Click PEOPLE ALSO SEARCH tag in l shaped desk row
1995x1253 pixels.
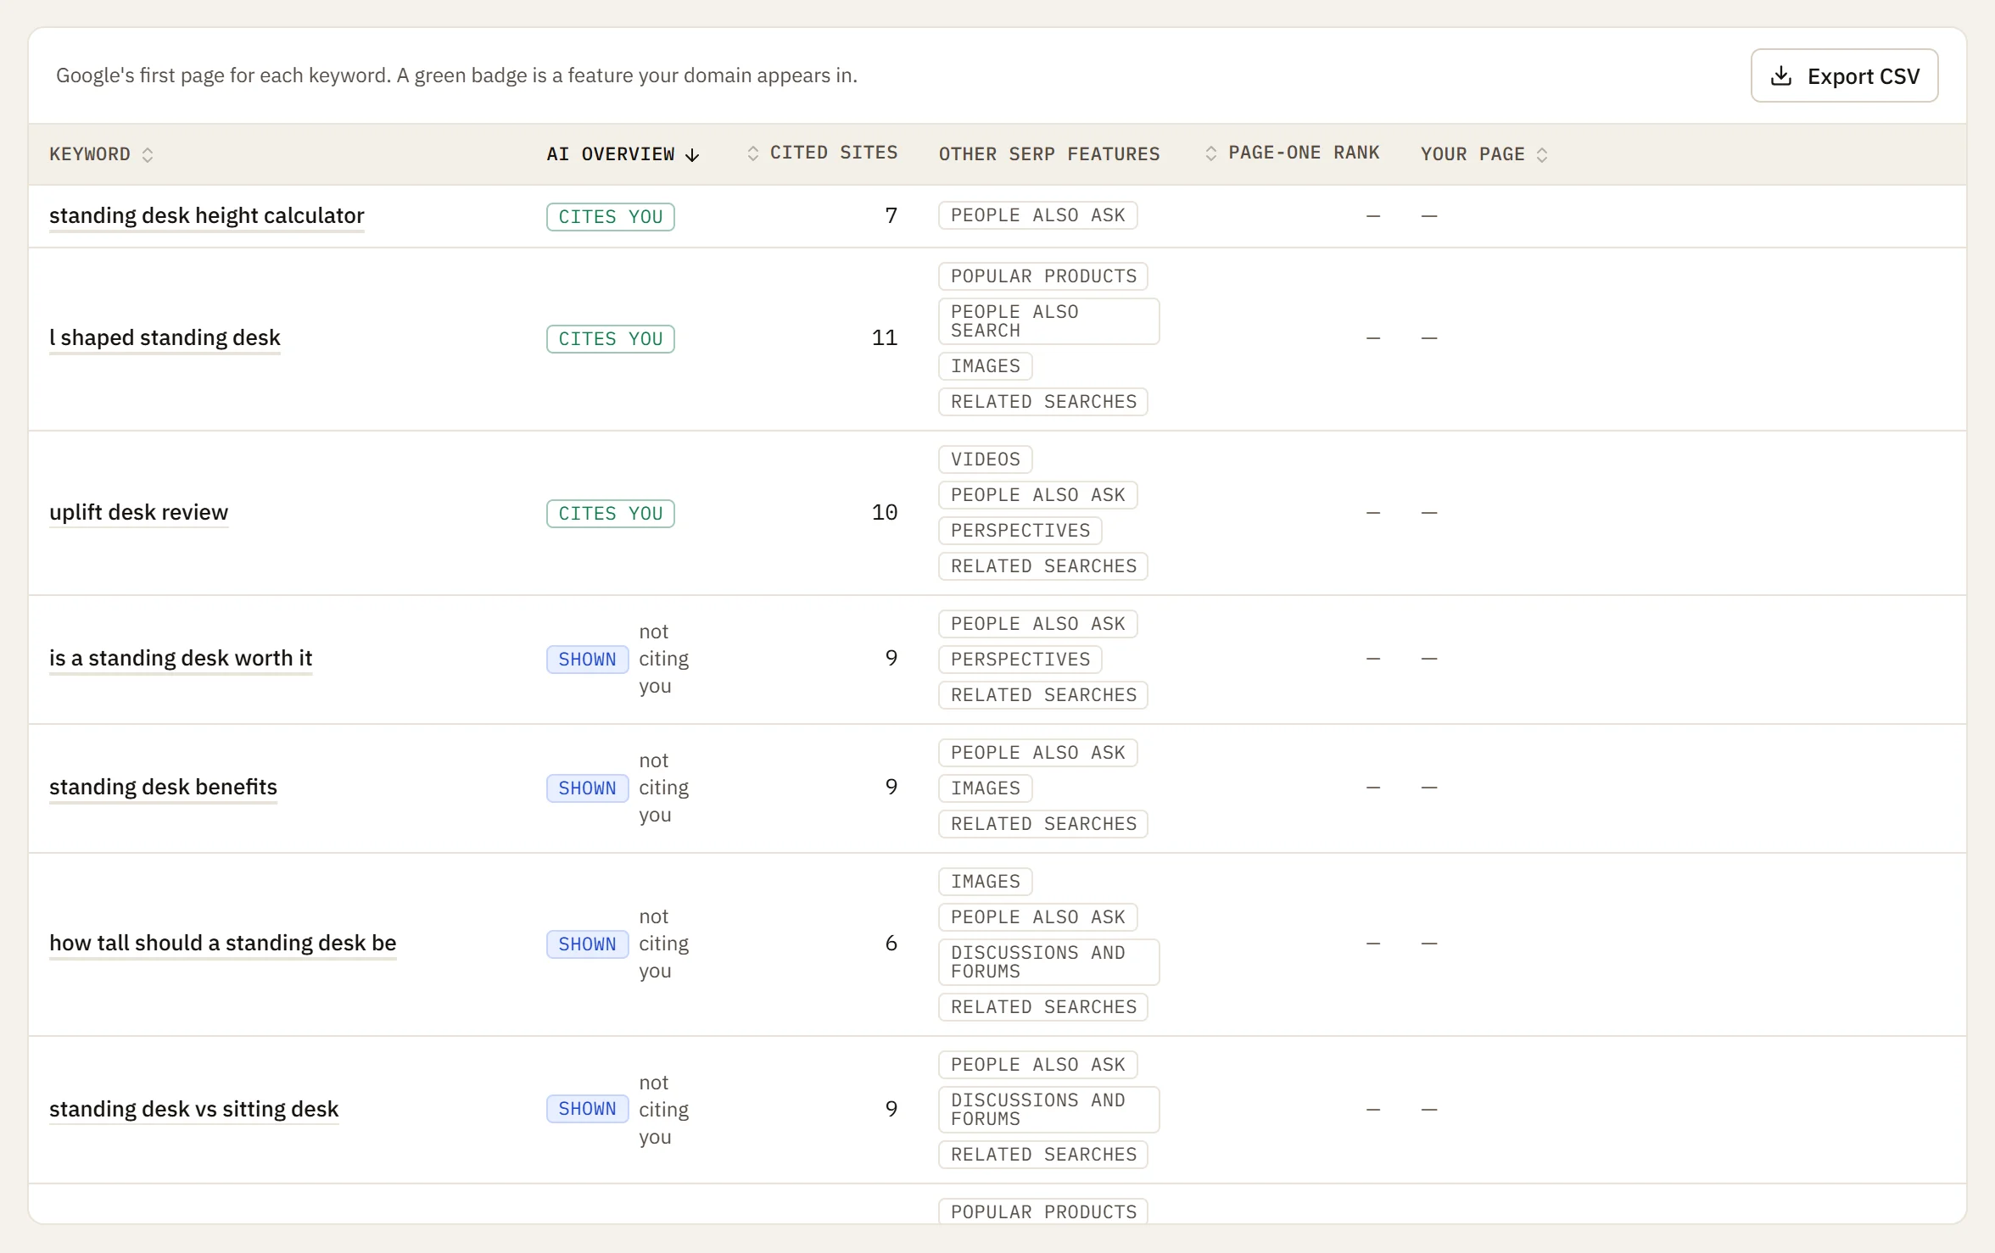[x=1049, y=321]
